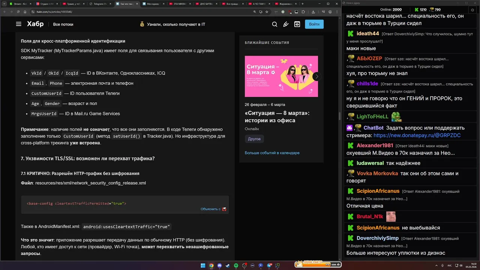Image resolution: width=480 pixels, height=270 pixels.
Task: Click username DoverchiviySimp in chat
Action: 378,238
